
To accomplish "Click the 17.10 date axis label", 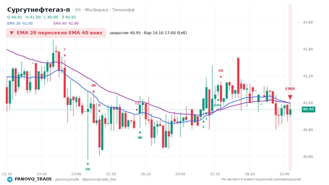I will pos(215,174).
